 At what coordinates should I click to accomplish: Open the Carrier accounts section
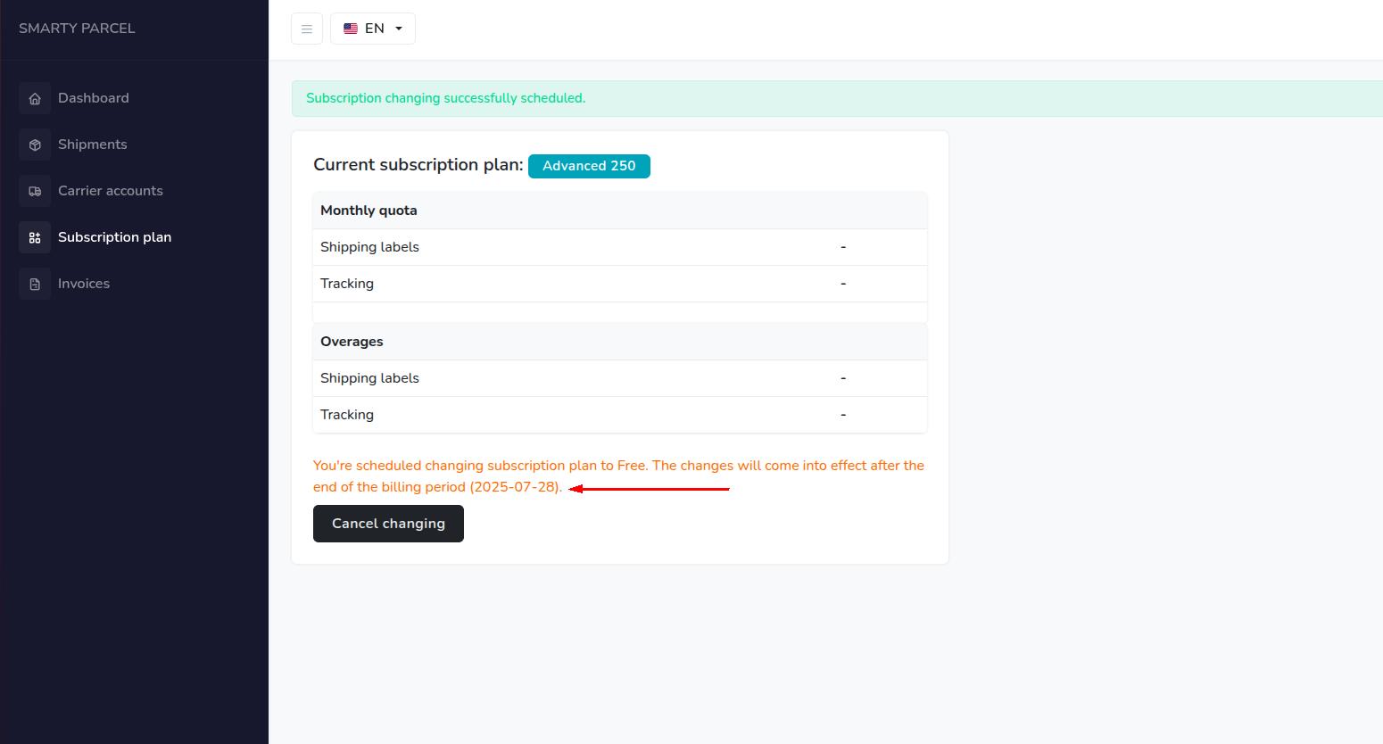coord(111,191)
